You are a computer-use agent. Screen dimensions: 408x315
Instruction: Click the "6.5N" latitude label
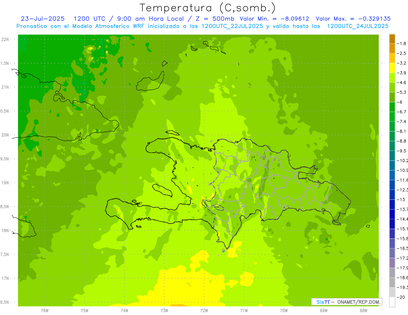click(x=5, y=302)
